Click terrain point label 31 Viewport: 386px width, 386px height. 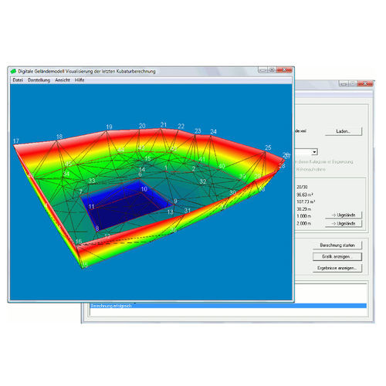click(188, 211)
